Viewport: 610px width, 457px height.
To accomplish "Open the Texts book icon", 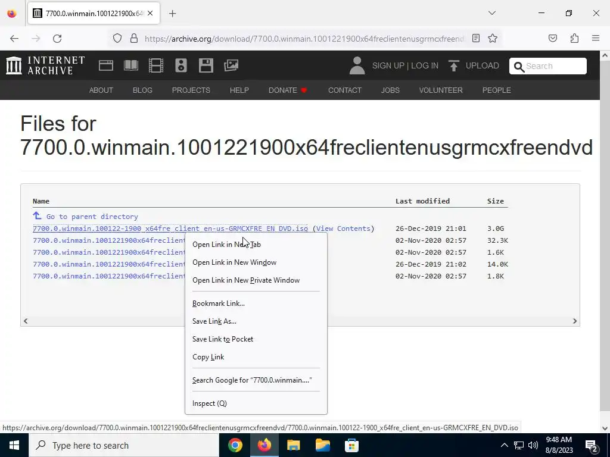I will click(x=130, y=65).
